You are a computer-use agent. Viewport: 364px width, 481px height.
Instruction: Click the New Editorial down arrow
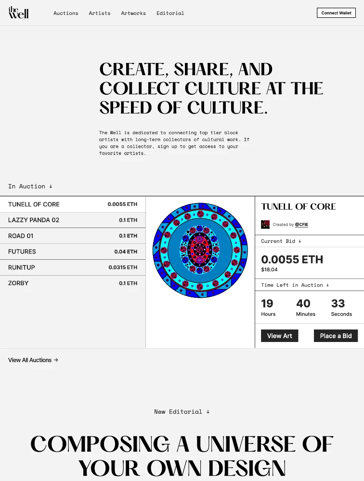coord(208,412)
